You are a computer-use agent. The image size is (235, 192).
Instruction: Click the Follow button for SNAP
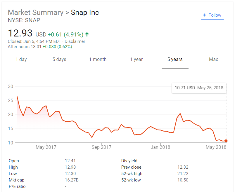pos(212,15)
